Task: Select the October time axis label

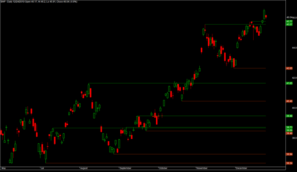Action: pos(163,168)
